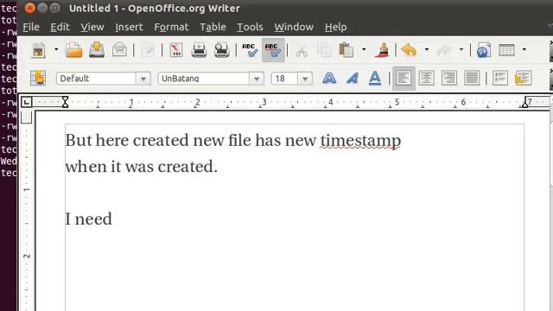The height and width of the screenshot is (311, 553).
Task: Paste clipboard contents icon
Action: tap(346, 50)
